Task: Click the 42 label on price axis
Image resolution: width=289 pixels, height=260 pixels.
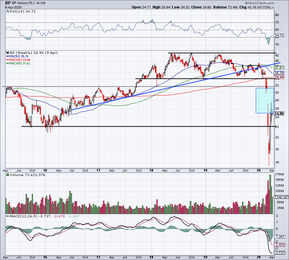Action: coord(277,55)
